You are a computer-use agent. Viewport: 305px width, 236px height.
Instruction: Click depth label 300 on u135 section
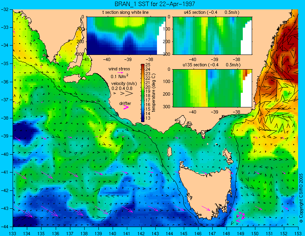(167, 107)
